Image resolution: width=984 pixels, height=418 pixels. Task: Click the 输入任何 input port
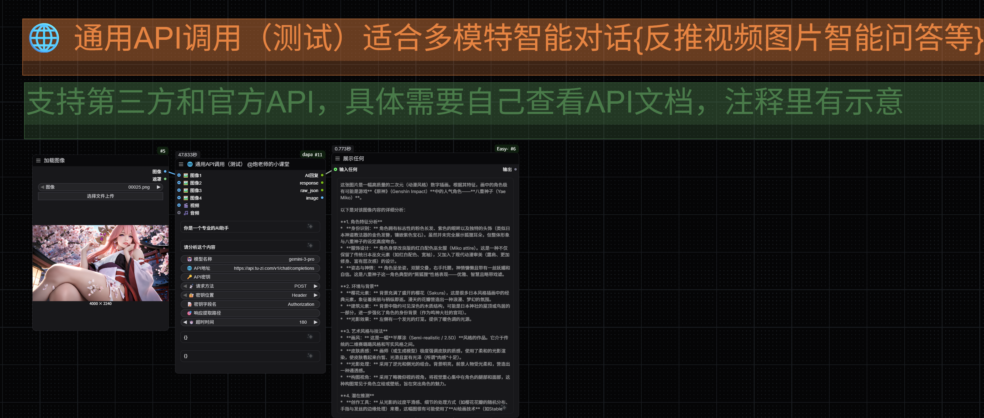click(335, 169)
